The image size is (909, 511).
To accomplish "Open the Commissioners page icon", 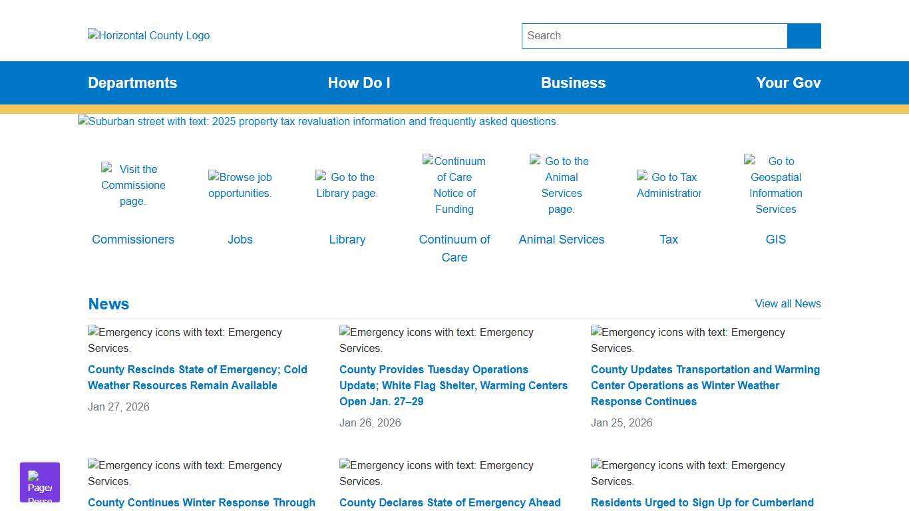I will 133,185.
